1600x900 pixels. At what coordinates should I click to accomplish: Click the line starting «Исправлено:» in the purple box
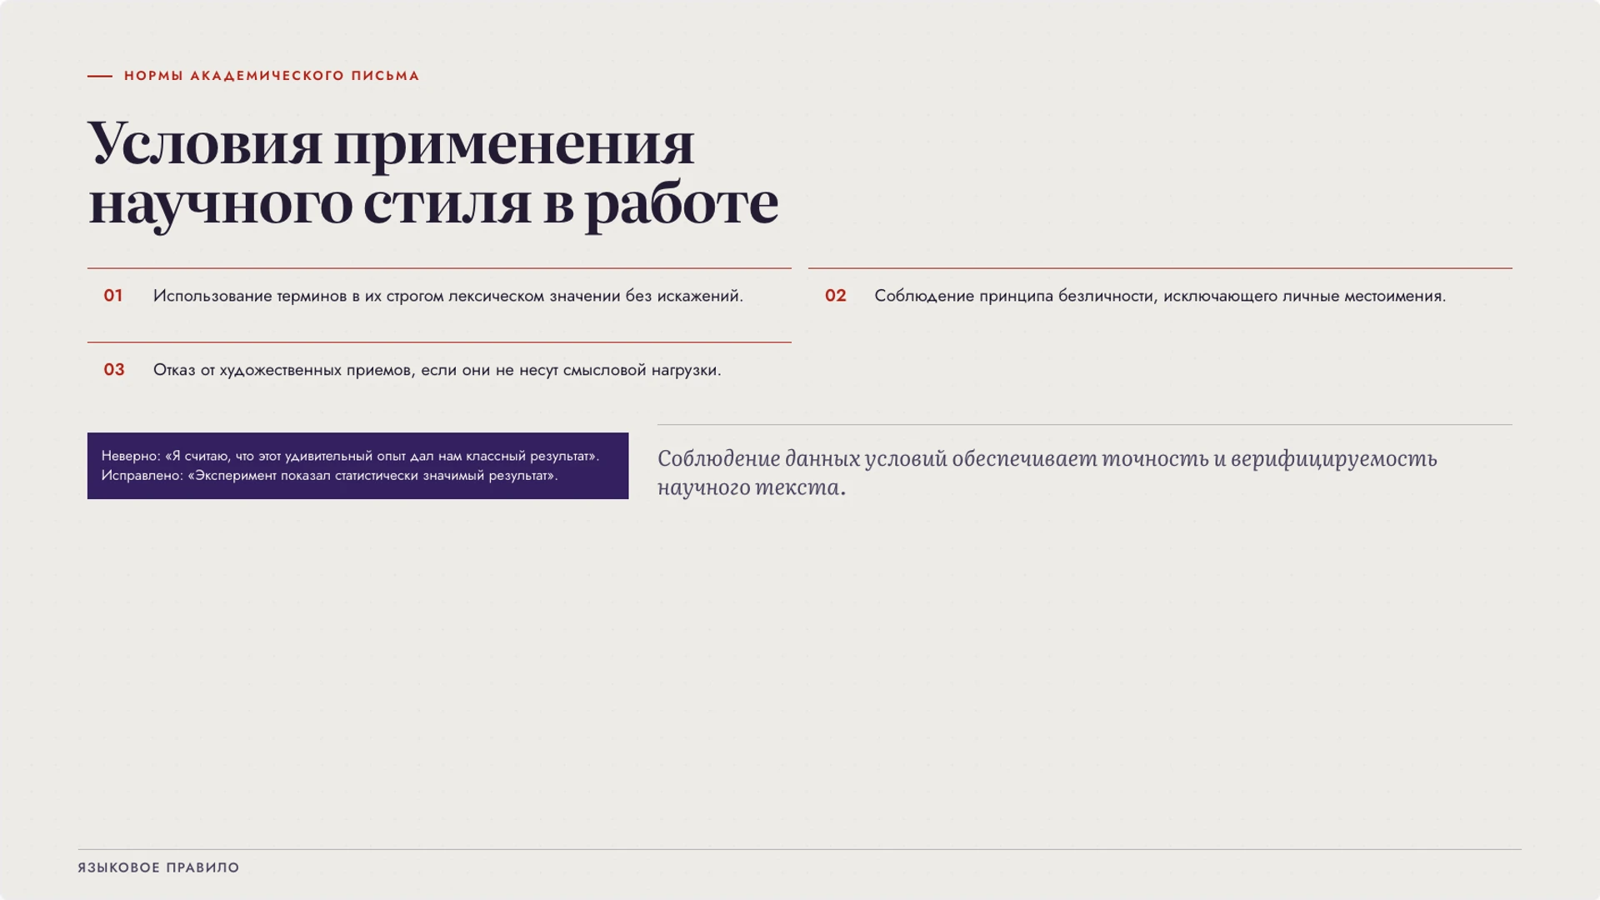(x=330, y=476)
